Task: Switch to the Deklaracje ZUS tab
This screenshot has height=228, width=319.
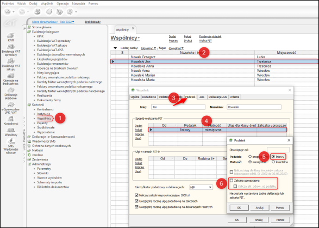Action: (x=218, y=97)
